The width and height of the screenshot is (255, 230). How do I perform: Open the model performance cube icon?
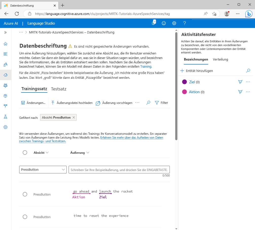click(5, 96)
